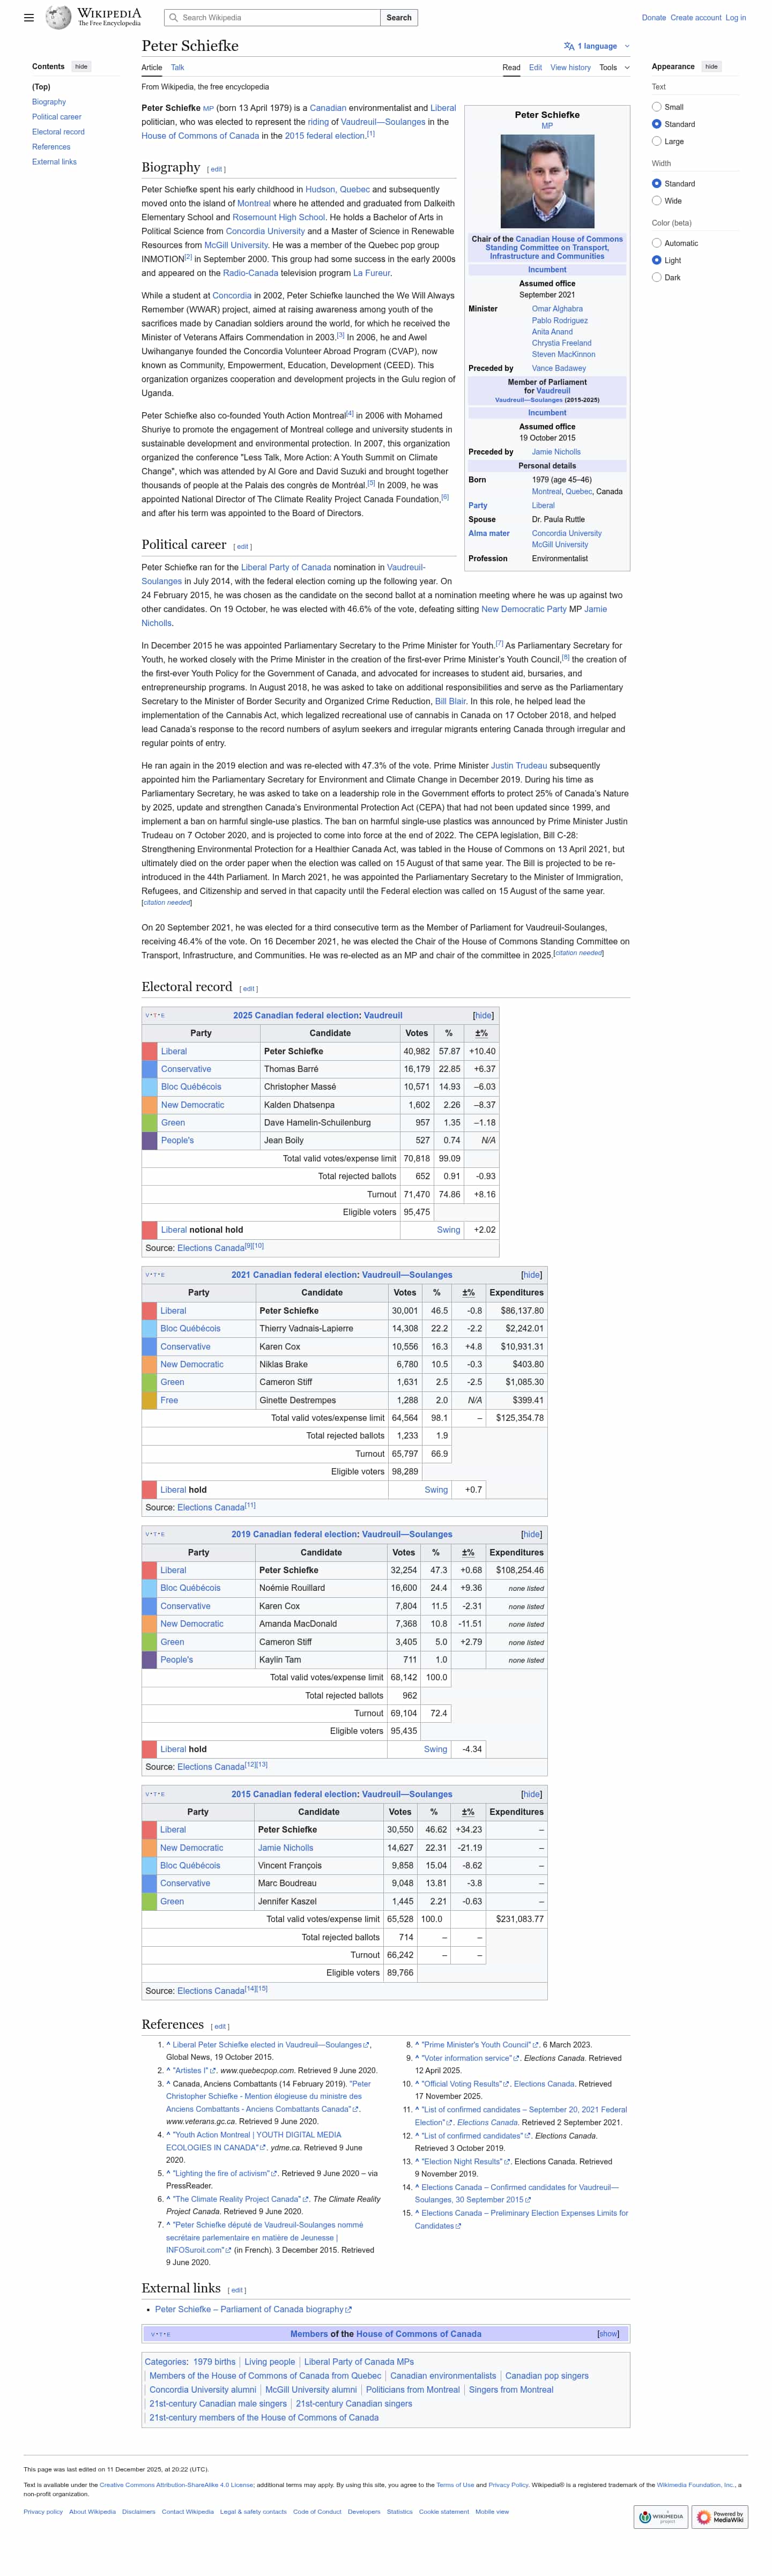Image resolution: width=772 pixels, height=2576 pixels.
Task: Open the View history tab
Action: coord(570,68)
